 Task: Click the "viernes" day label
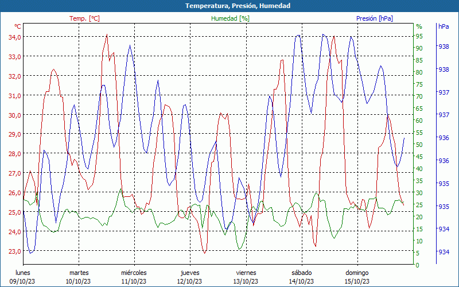click(x=246, y=273)
